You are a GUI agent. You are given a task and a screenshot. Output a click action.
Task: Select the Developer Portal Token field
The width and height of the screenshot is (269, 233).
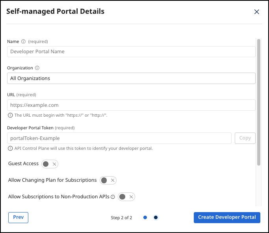click(119, 138)
